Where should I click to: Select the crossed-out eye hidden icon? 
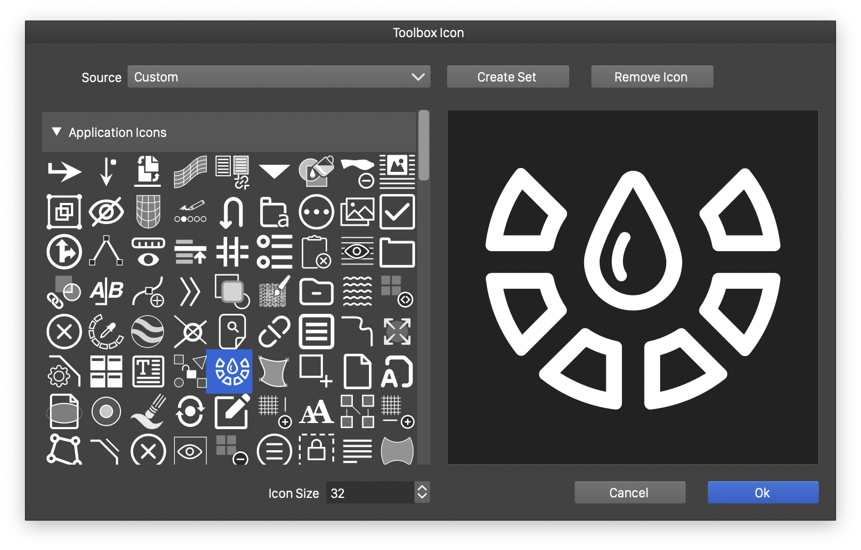(106, 212)
